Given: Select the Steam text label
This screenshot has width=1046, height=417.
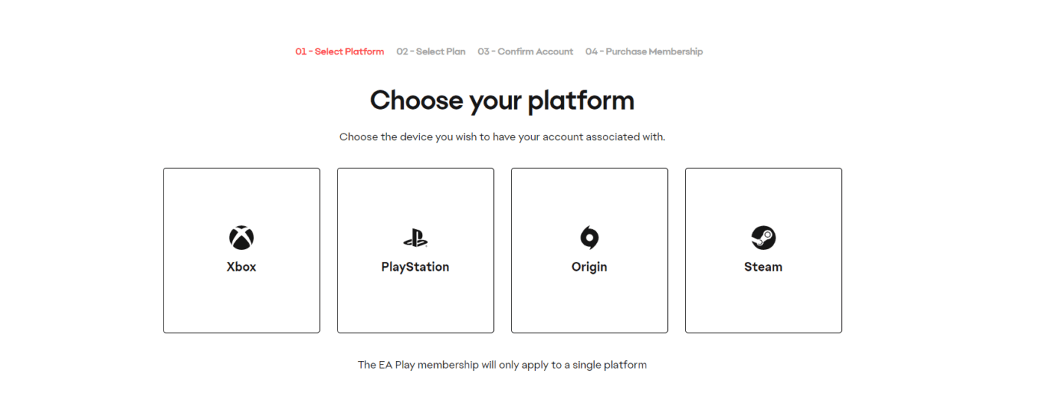Looking at the screenshot, I should coord(764,267).
